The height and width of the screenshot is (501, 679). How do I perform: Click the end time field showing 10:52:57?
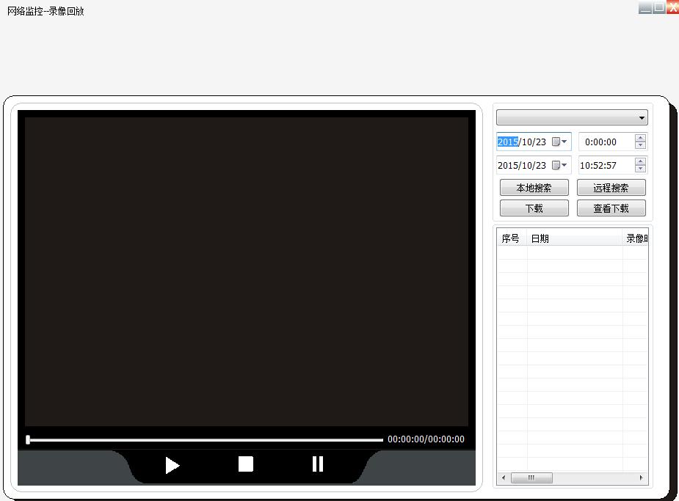coord(605,166)
